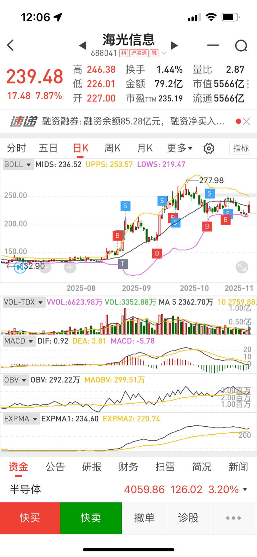The image size is (257, 557).
Task: Select the 资金 tab
Action: click(18, 467)
